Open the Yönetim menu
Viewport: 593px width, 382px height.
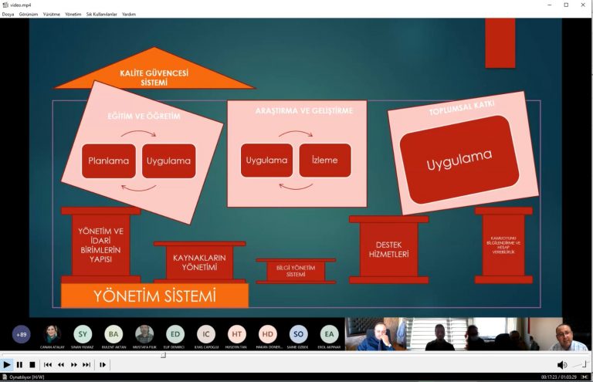click(73, 15)
